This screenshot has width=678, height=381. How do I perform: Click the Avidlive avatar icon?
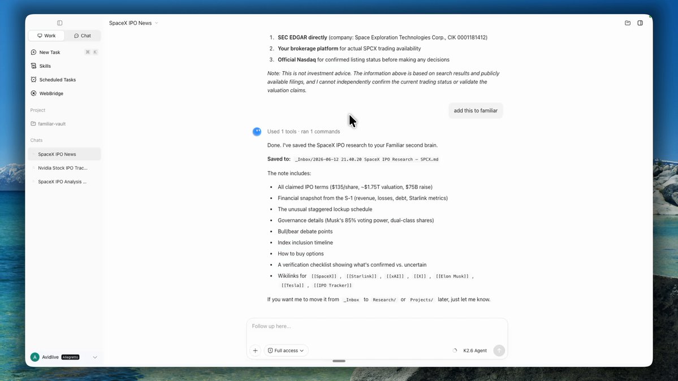point(35,357)
